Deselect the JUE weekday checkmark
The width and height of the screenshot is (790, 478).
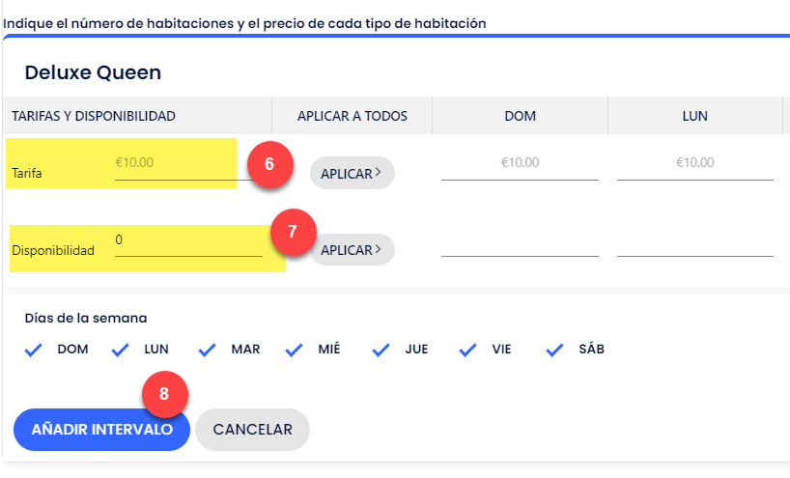click(381, 350)
